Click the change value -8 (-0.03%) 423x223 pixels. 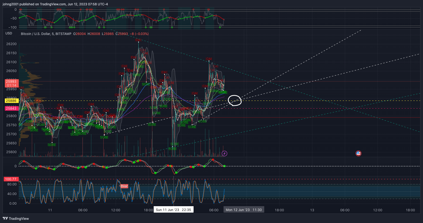[139, 34]
